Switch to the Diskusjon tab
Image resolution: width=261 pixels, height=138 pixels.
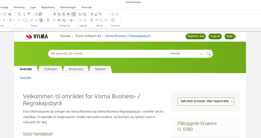tap(50, 69)
